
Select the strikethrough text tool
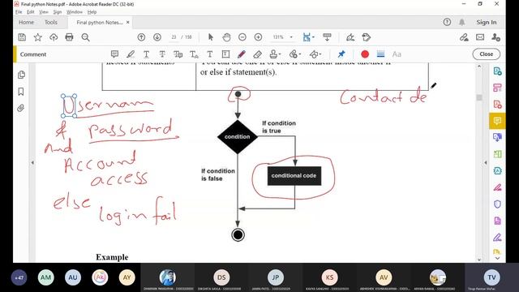(162, 54)
